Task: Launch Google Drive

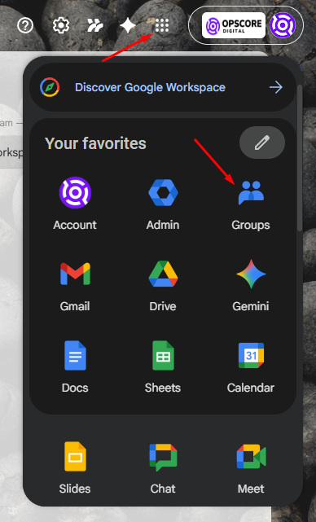Action: click(163, 286)
